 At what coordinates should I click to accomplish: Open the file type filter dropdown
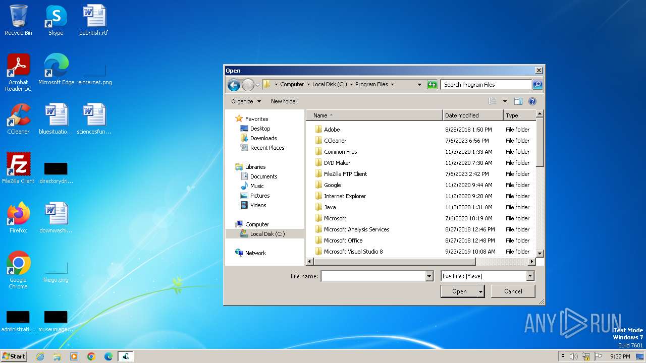pyautogui.click(x=530, y=276)
